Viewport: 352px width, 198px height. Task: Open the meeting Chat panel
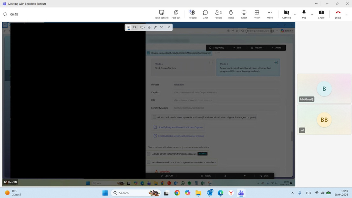[x=206, y=14]
